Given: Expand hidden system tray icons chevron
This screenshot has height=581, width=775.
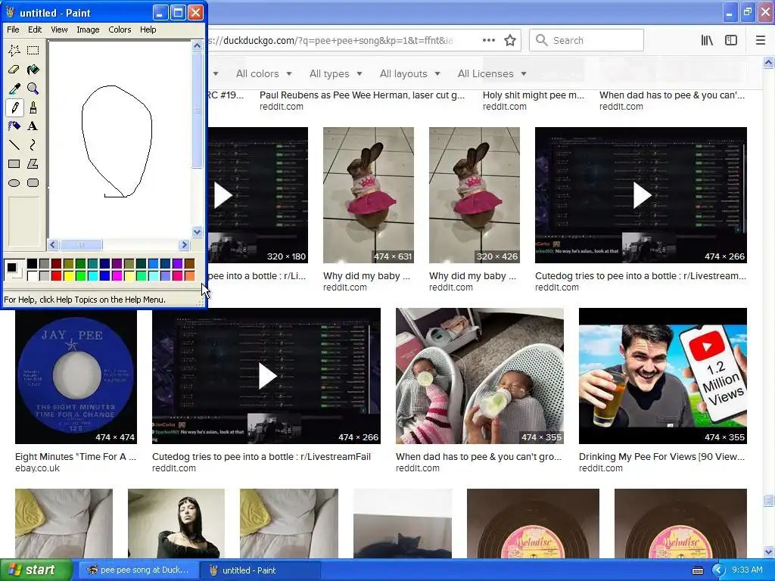Looking at the screenshot, I should pos(718,570).
